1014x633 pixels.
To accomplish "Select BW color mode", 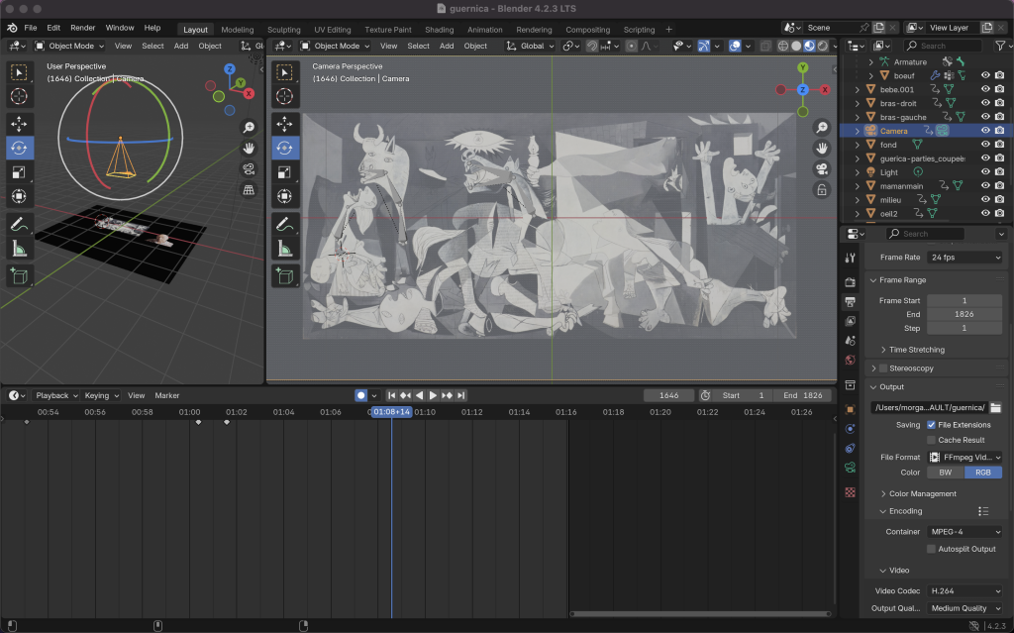I will [946, 473].
